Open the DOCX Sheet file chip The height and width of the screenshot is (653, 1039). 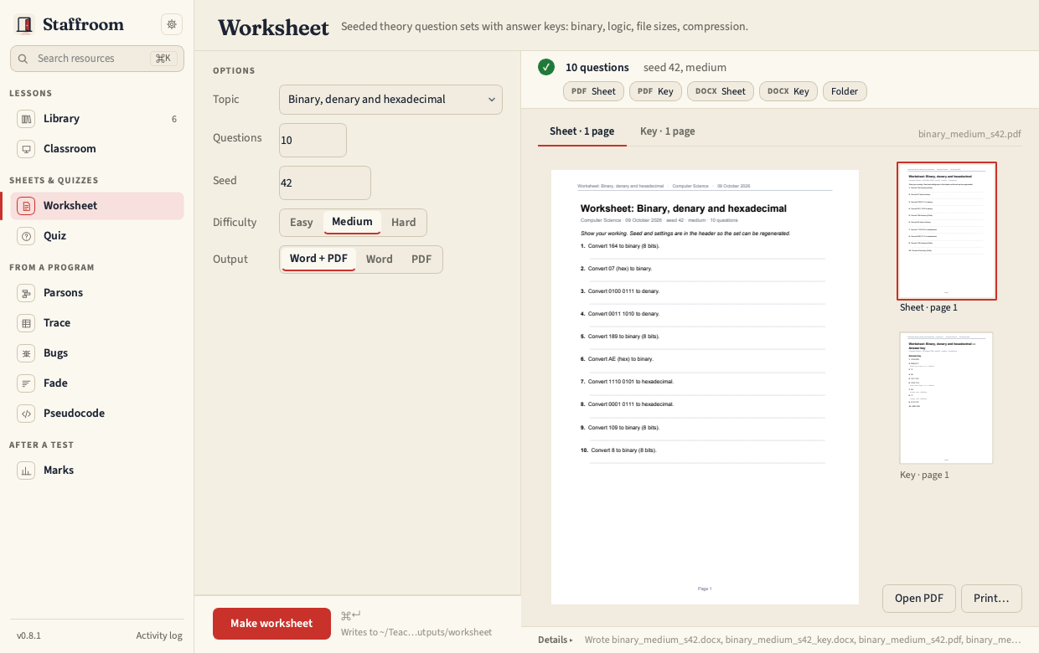721,91
